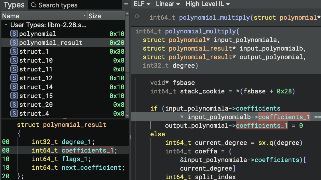Image resolution: width=321 pixels, height=180 pixels.
Task: Click the refresh icon beside function header
Action: [137, 17]
